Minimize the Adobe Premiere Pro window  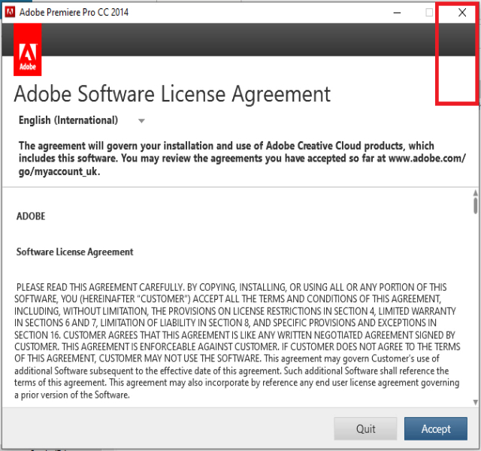[x=397, y=13]
